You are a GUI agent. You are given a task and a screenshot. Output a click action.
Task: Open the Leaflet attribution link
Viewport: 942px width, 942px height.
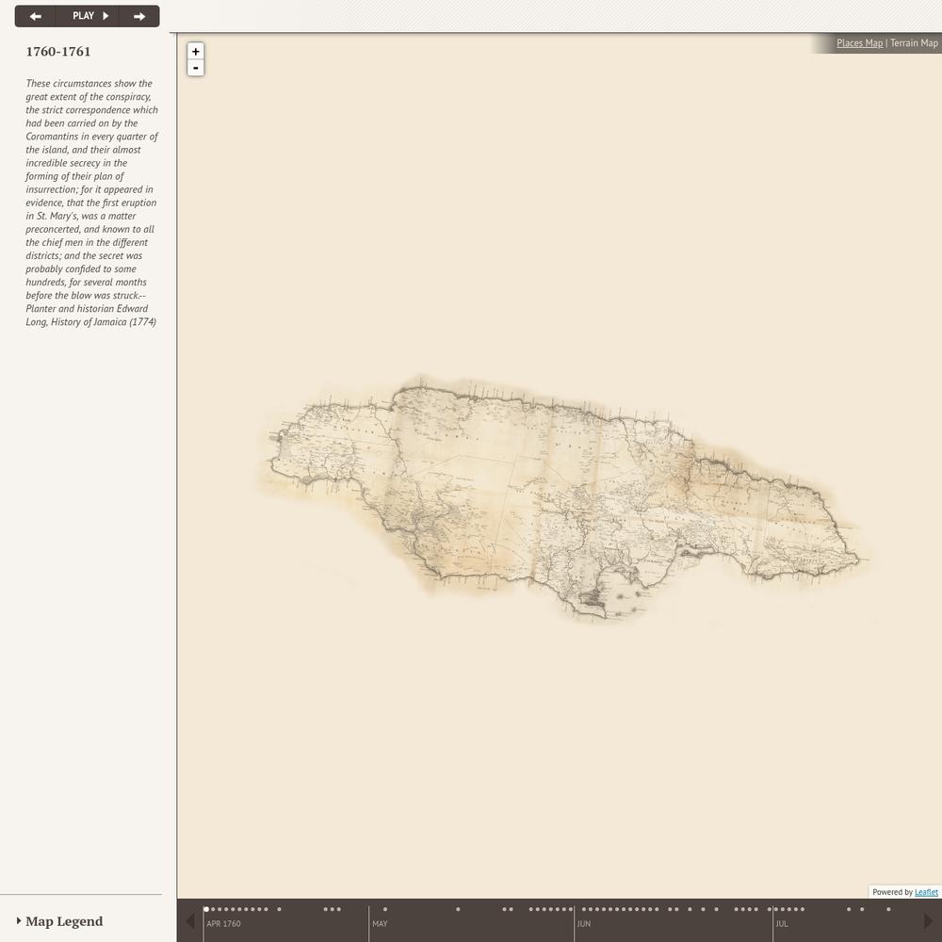pyautogui.click(x=926, y=892)
